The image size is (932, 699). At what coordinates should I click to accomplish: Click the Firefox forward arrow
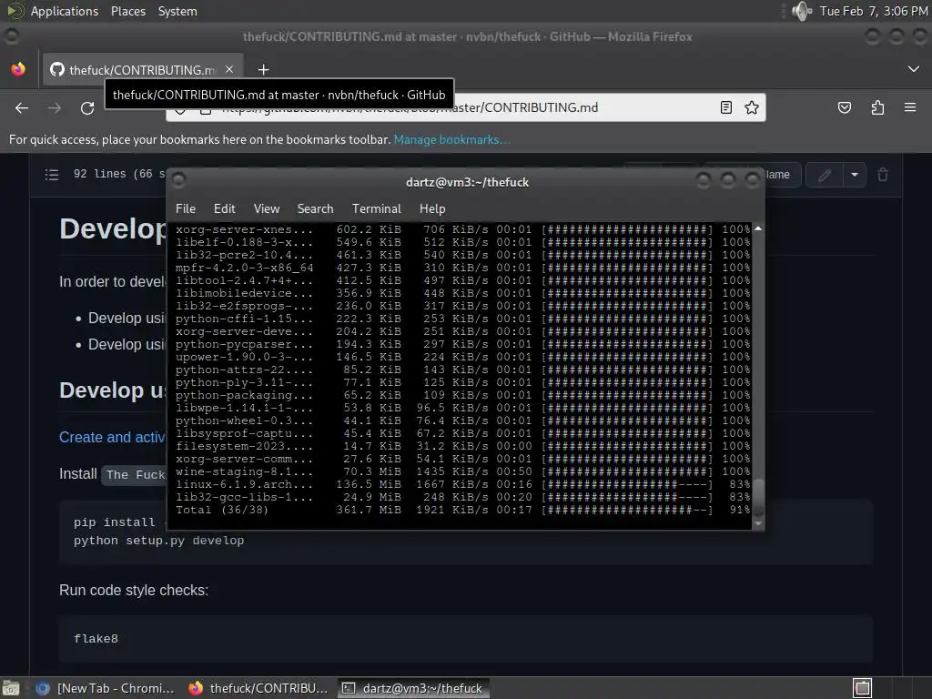tap(54, 108)
